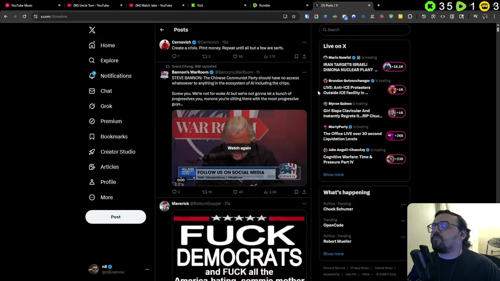Open Privacy Policy link
Screen dimensions: 500x281
[x=360, y=268]
